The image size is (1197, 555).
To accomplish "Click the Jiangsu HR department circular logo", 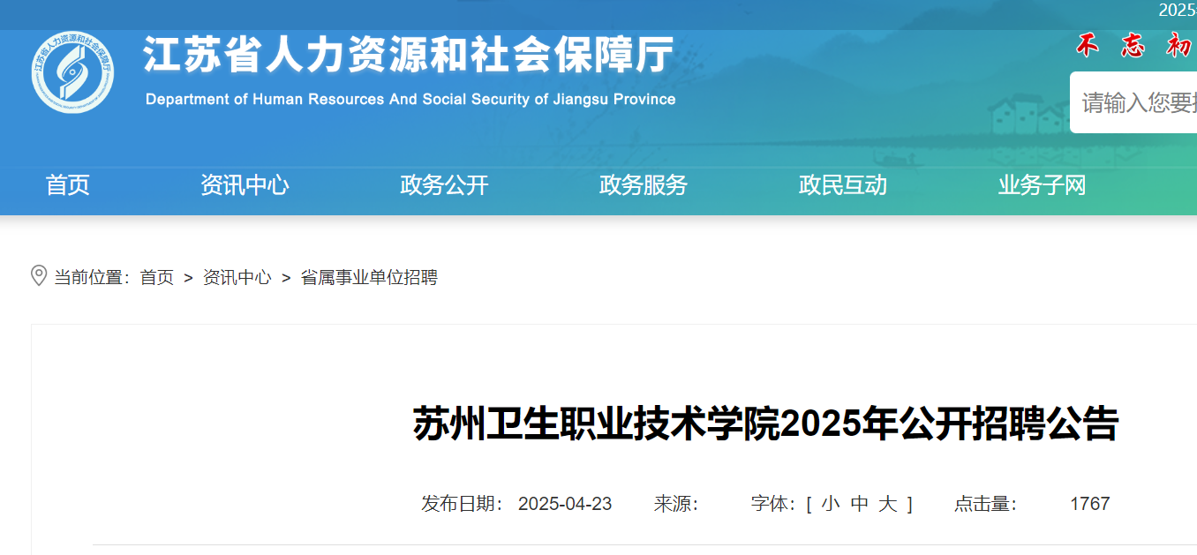I will (x=72, y=71).
